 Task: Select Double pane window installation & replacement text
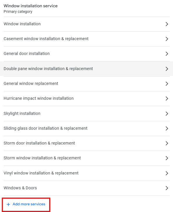click(x=48, y=69)
